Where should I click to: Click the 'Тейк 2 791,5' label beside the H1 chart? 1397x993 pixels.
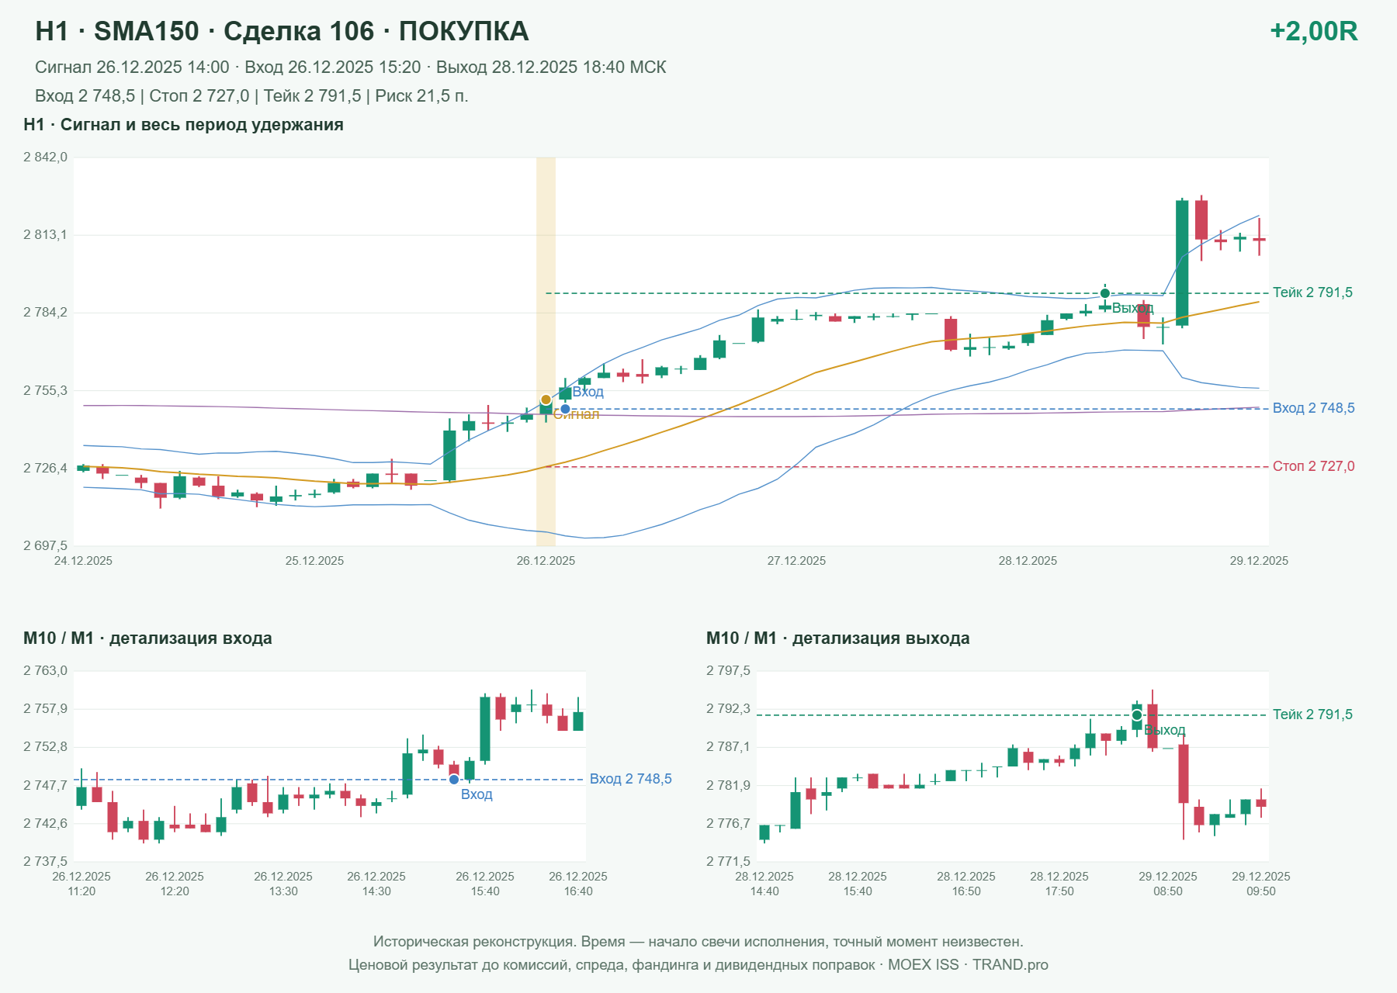(1312, 292)
